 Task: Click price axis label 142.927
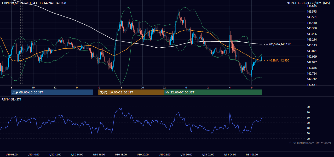[x=312, y=62]
